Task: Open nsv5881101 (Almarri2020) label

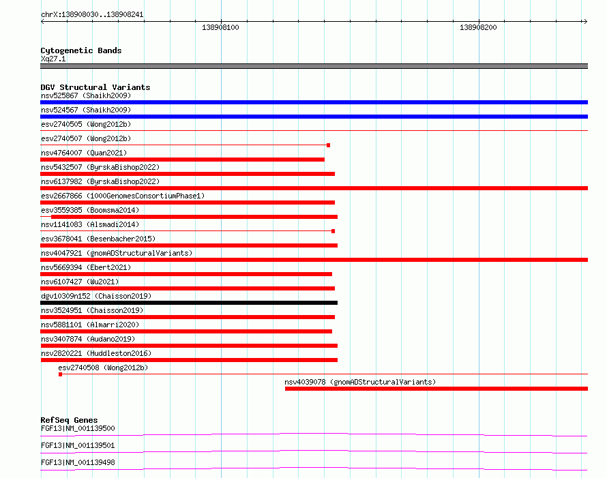Action: click(x=90, y=325)
